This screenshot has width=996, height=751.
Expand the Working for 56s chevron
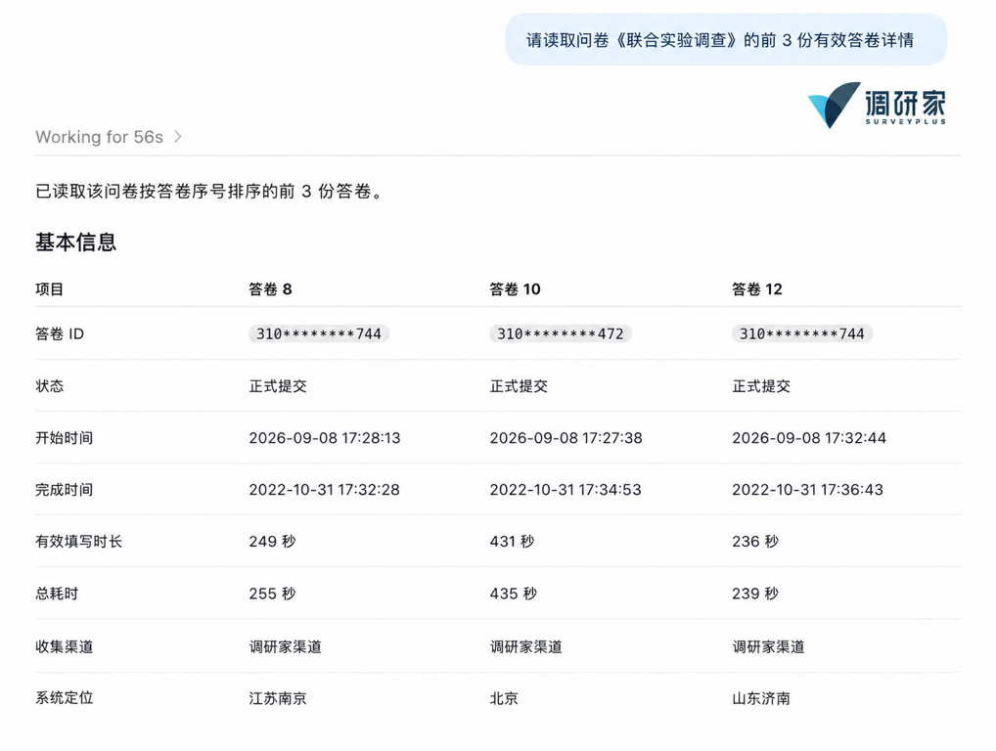(178, 137)
